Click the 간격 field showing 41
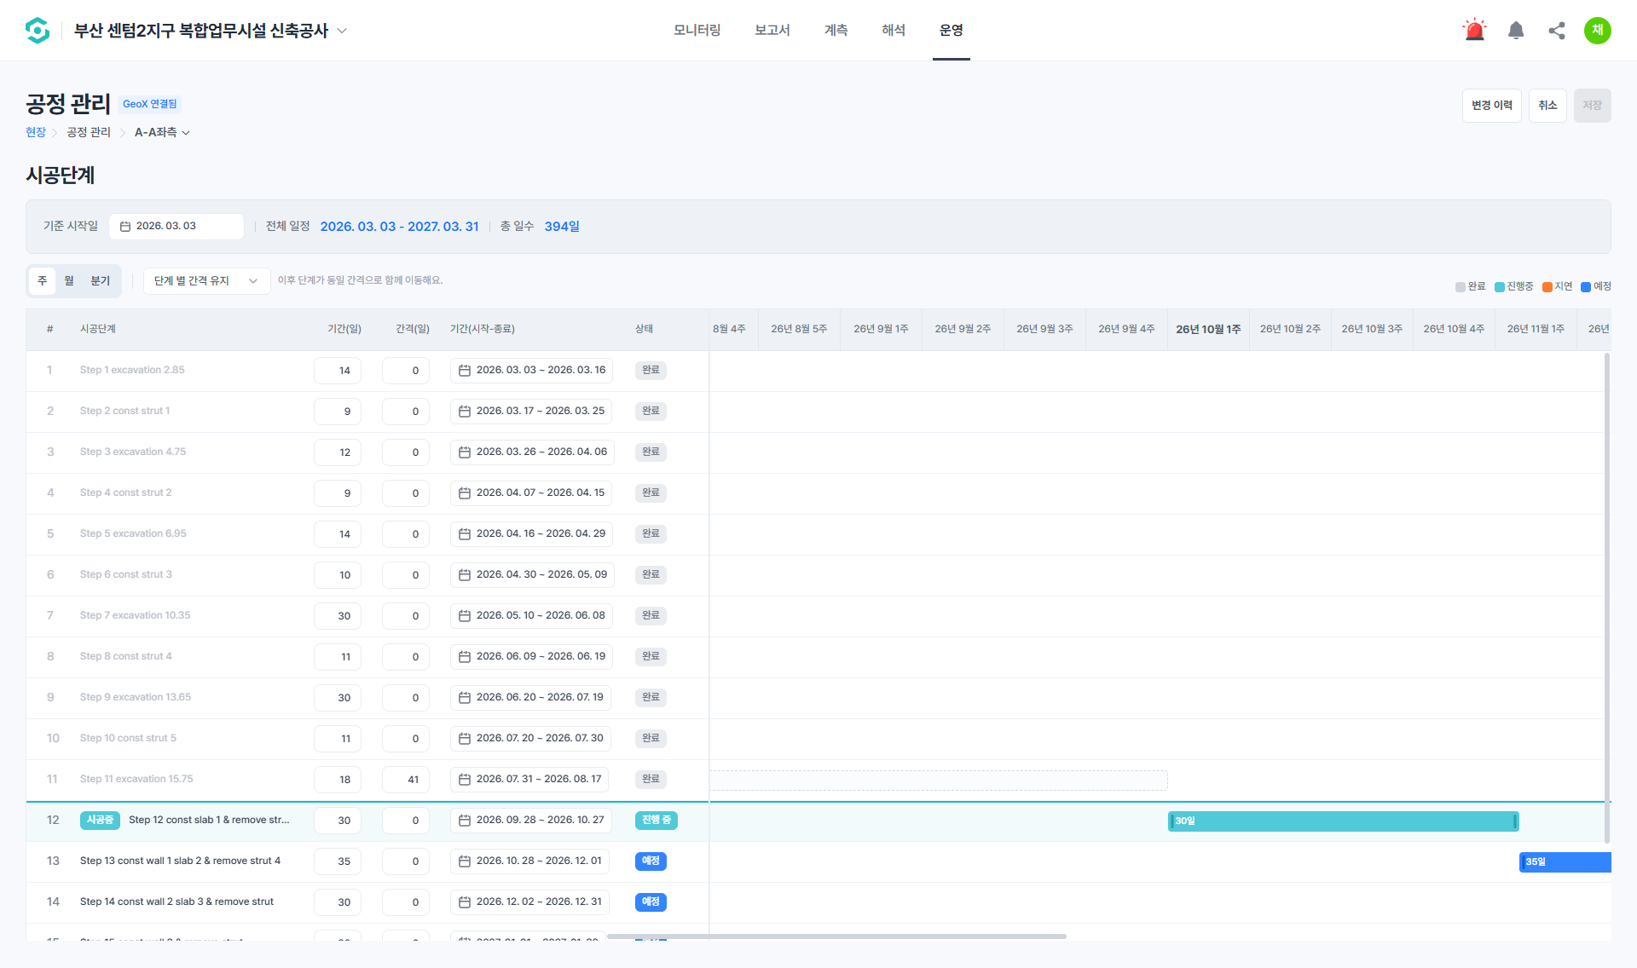The image size is (1637, 968). pos(406,780)
